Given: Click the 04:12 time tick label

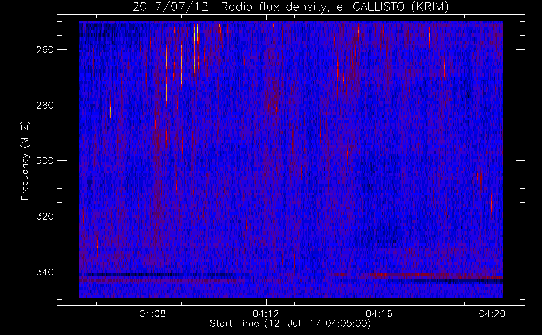Looking at the screenshot, I should click(266, 314).
